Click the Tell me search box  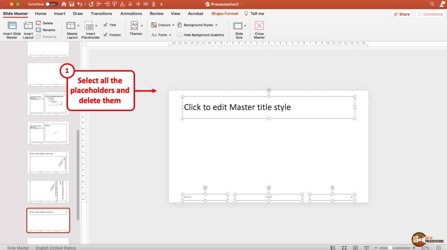(254, 13)
